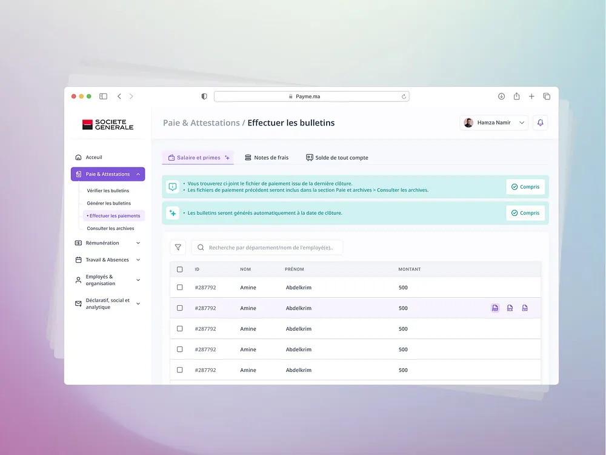Expand Employés & organisation chevron

138,280
